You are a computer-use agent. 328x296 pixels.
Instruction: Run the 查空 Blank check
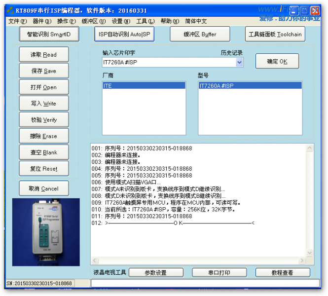click(44, 152)
